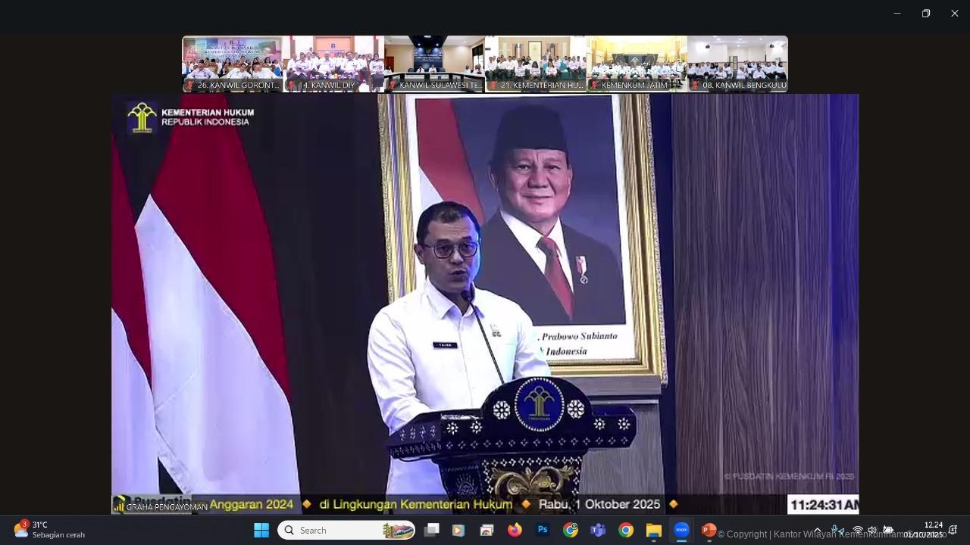Click the taskbar Search box

[x=346, y=531]
